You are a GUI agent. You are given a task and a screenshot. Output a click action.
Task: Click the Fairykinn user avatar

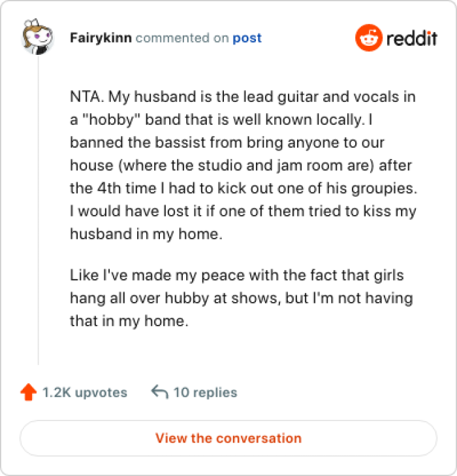tap(39, 38)
